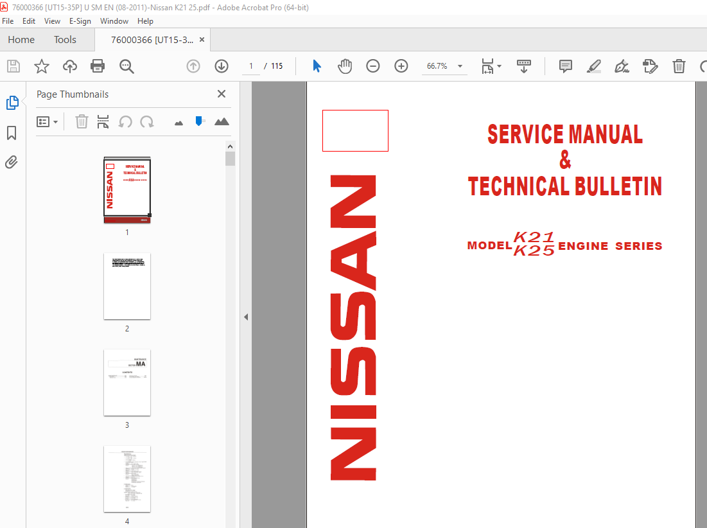Delete selected page in thumbnails panel

82,122
